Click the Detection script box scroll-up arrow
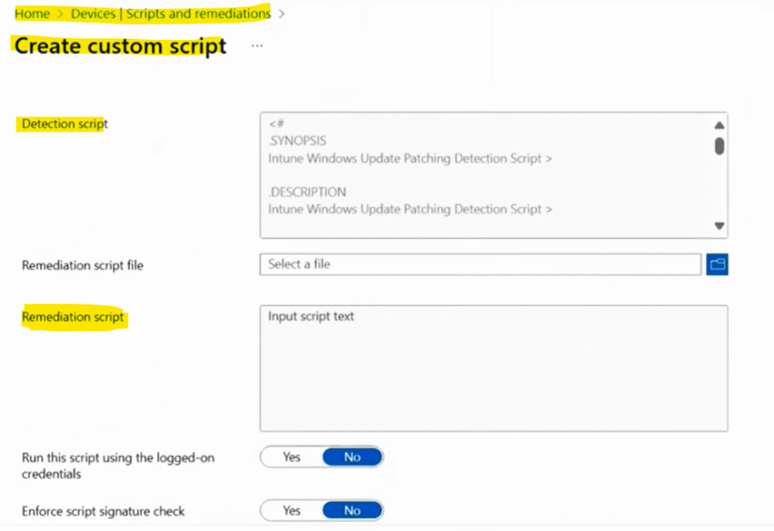This screenshot has width=774, height=531. pyautogui.click(x=720, y=125)
